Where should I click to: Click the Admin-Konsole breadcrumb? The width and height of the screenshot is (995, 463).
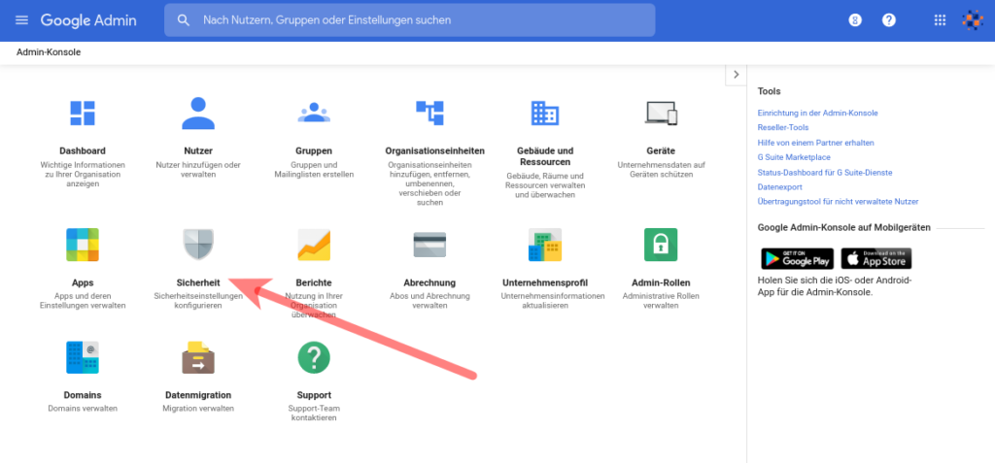(49, 52)
